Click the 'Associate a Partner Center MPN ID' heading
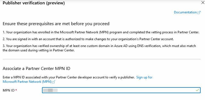The height and width of the screenshot is (100, 205). (x=36, y=69)
